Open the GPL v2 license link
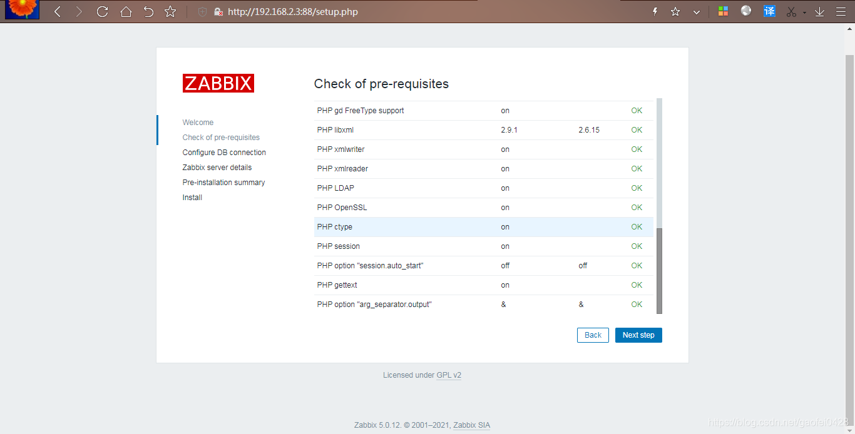The width and height of the screenshot is (855, 434). (449, 375)
